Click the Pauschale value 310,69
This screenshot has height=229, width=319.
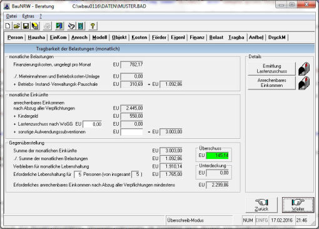tap(132, 84)
